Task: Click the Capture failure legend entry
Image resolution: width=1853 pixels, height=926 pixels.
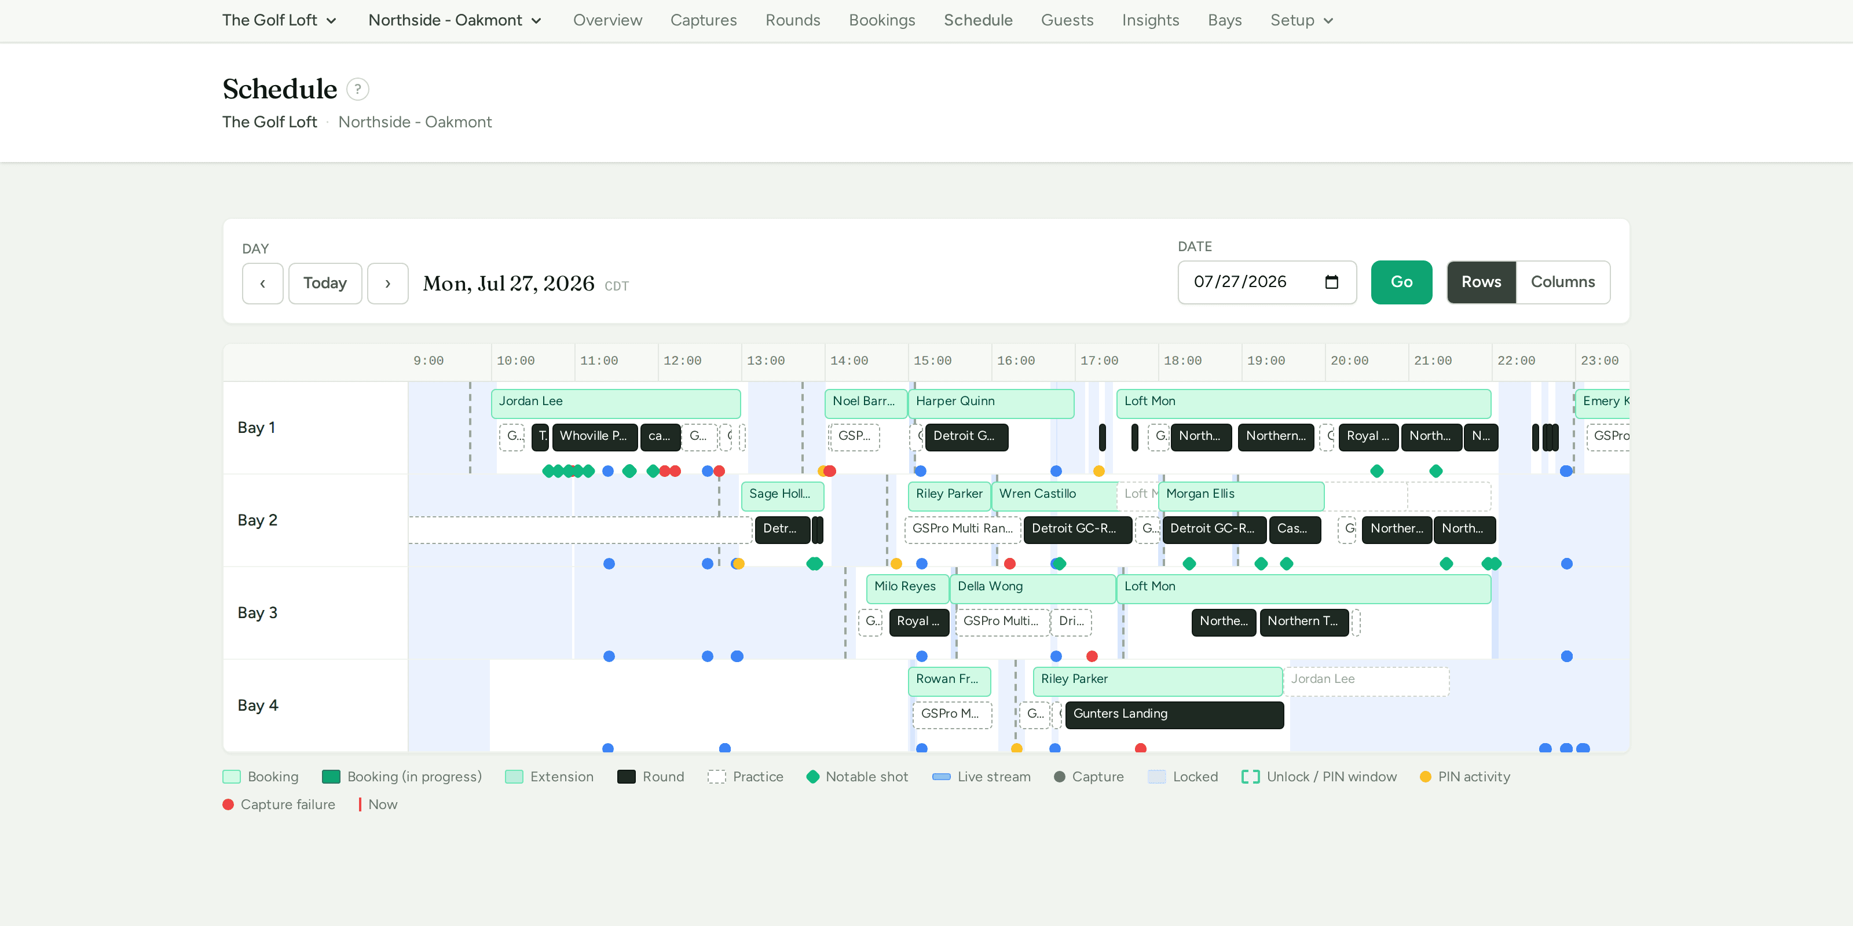Action: pyautogui.click(x=279, y=805)
